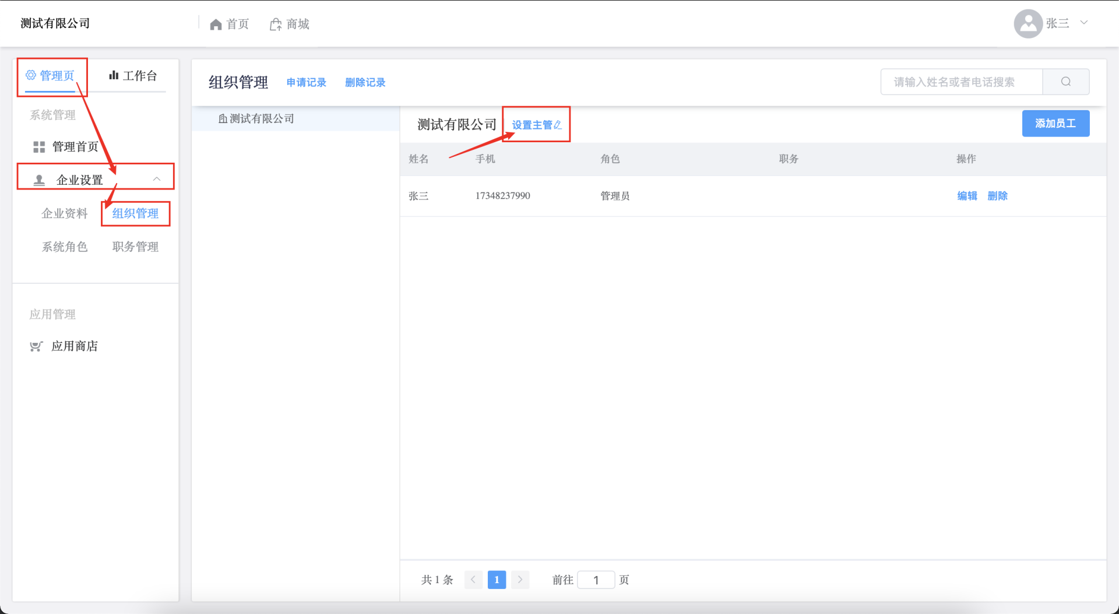Image resolution: width=1119 pixels, height=614 pixels.
Task: Click 删除 link for 张三
Action: 997,196
